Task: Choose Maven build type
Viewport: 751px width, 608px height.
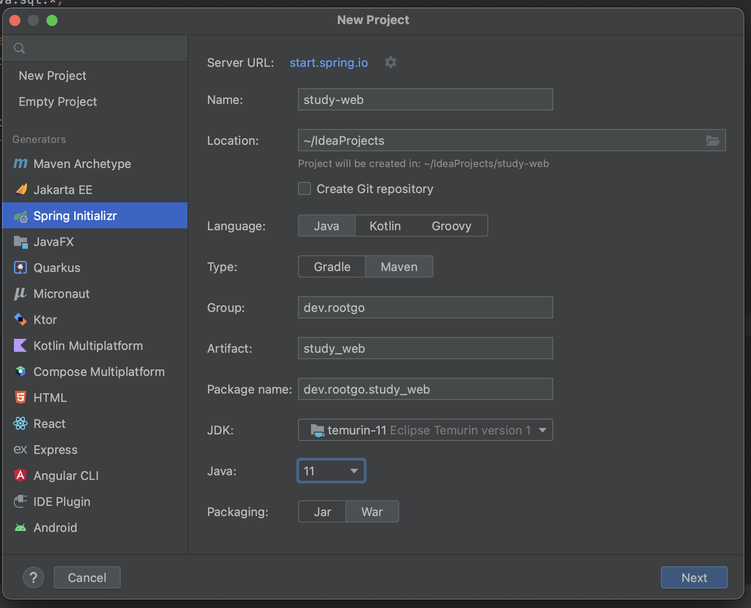Action: 399,267
